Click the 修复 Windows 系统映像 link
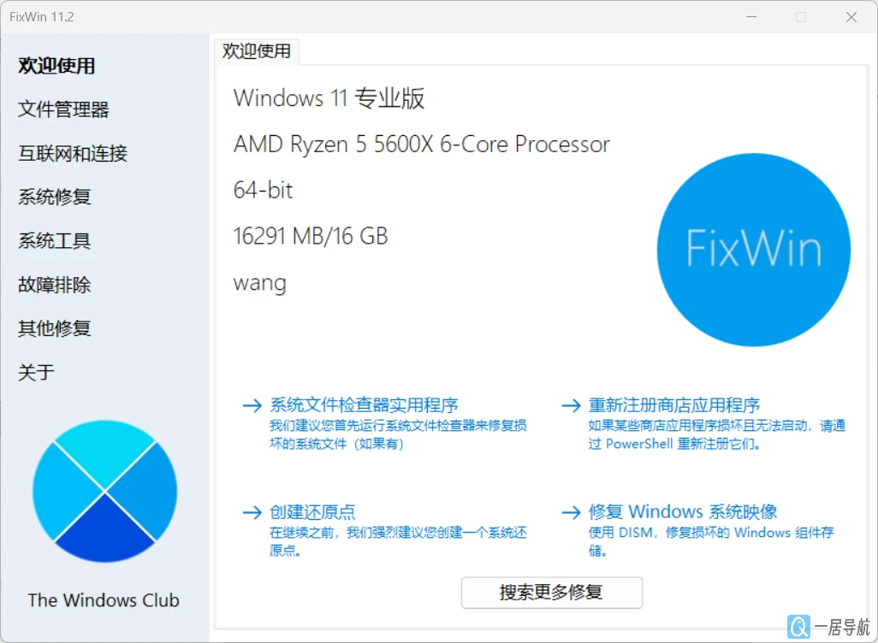 pos(683,512)
